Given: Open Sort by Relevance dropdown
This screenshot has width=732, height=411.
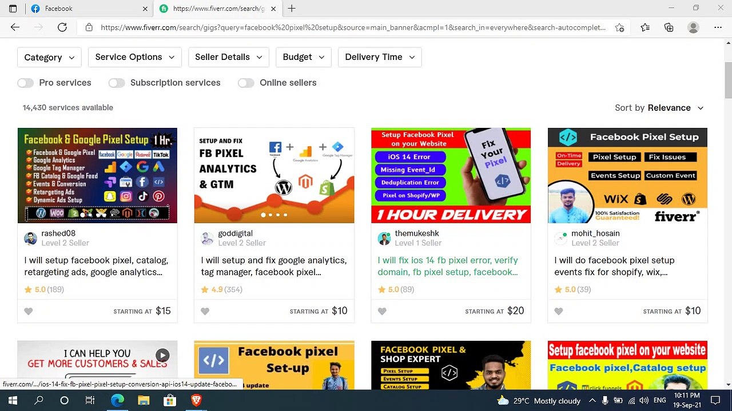Looking at the screenshot, I should tap(659, 108).
